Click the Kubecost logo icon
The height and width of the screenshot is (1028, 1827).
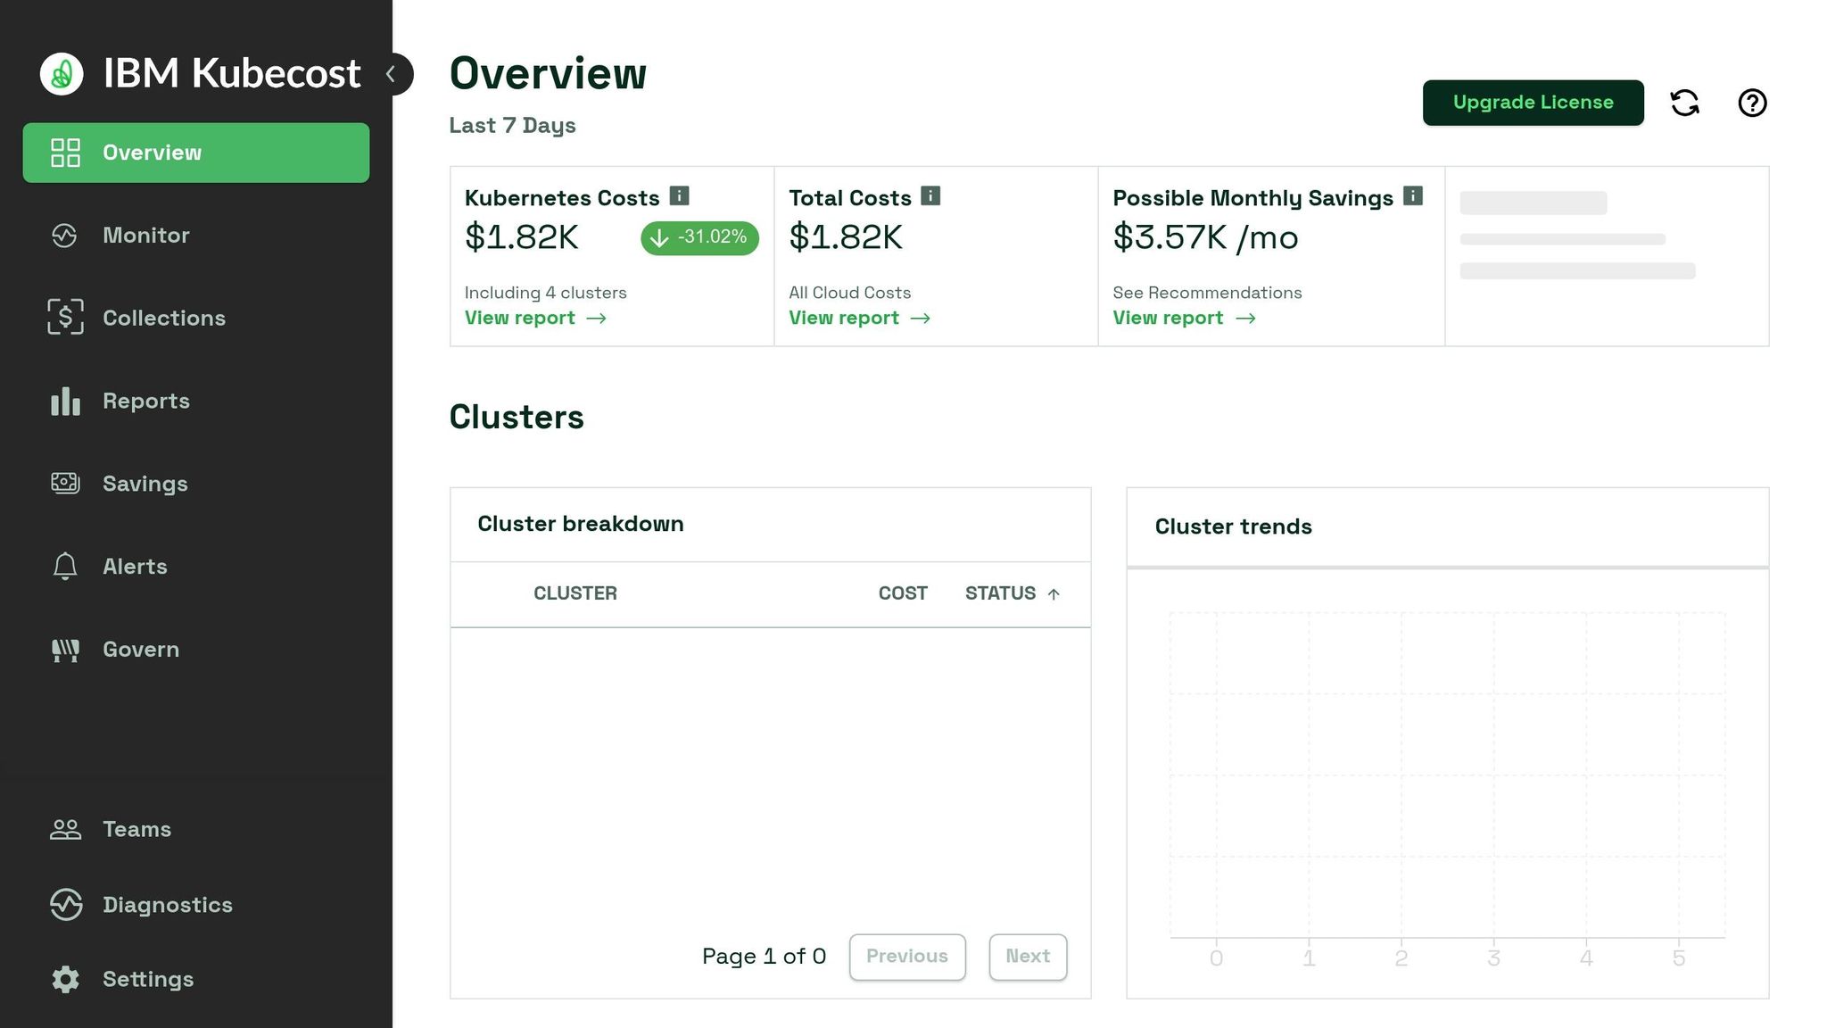click(x=62, y=73)
